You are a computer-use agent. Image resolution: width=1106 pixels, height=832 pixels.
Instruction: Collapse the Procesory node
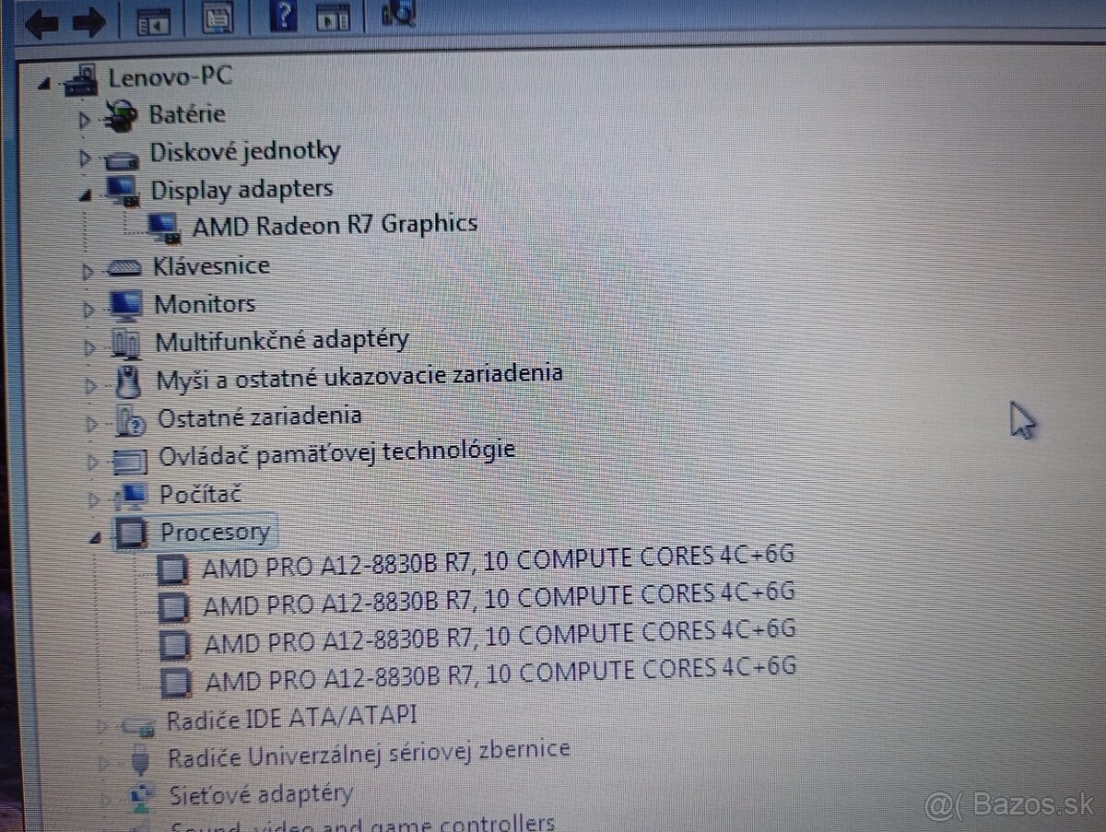tap(96, 538)
